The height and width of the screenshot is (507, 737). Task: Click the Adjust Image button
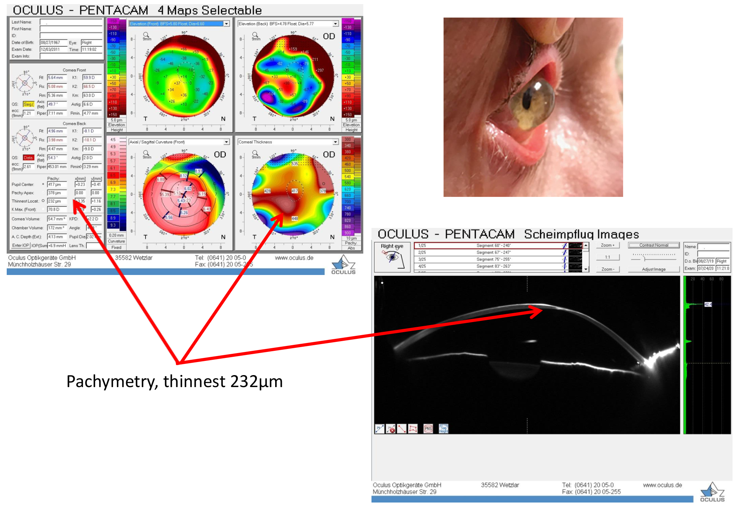point(654,269)
